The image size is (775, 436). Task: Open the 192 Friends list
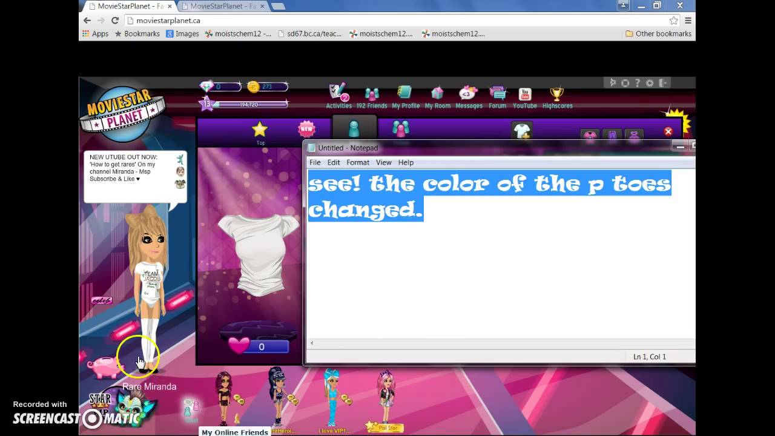tap(372, 98)
